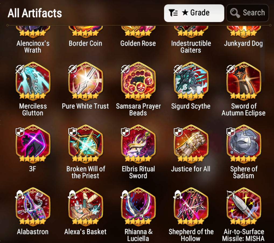Open the Grade sort filter dropdown
Screen dimensions: 274x243
(194, 13)
